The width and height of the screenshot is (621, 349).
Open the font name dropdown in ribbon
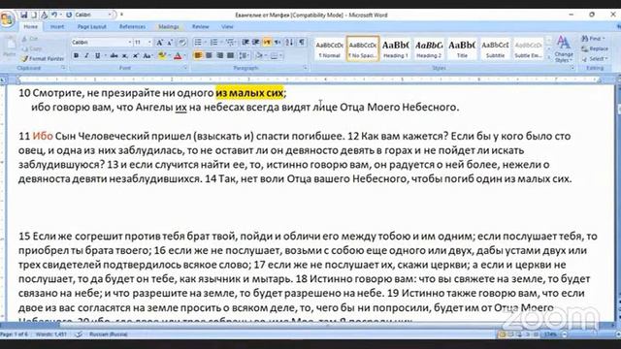[x=129, y=43]
